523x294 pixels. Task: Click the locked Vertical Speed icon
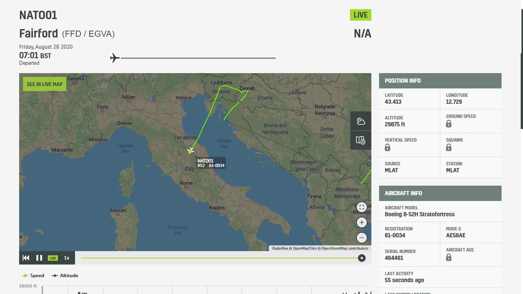387,148
